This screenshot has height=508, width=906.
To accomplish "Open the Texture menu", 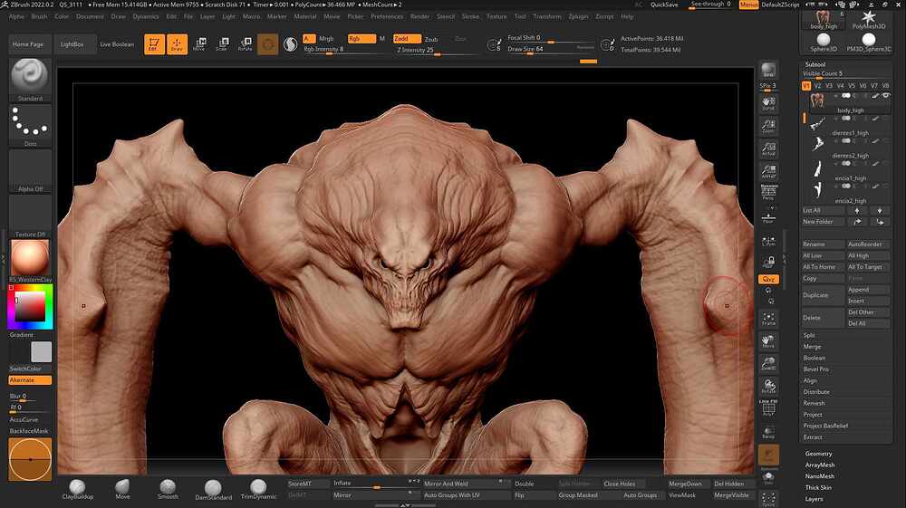I will point(496,16).
